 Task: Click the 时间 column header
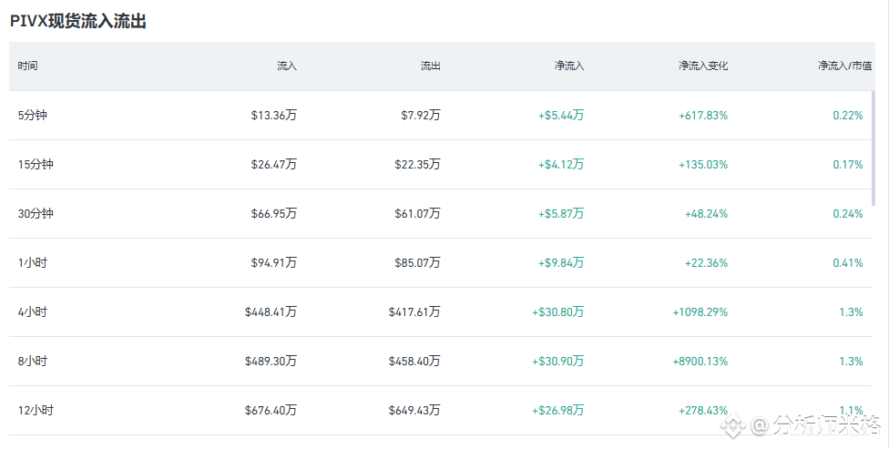point(28,66)
